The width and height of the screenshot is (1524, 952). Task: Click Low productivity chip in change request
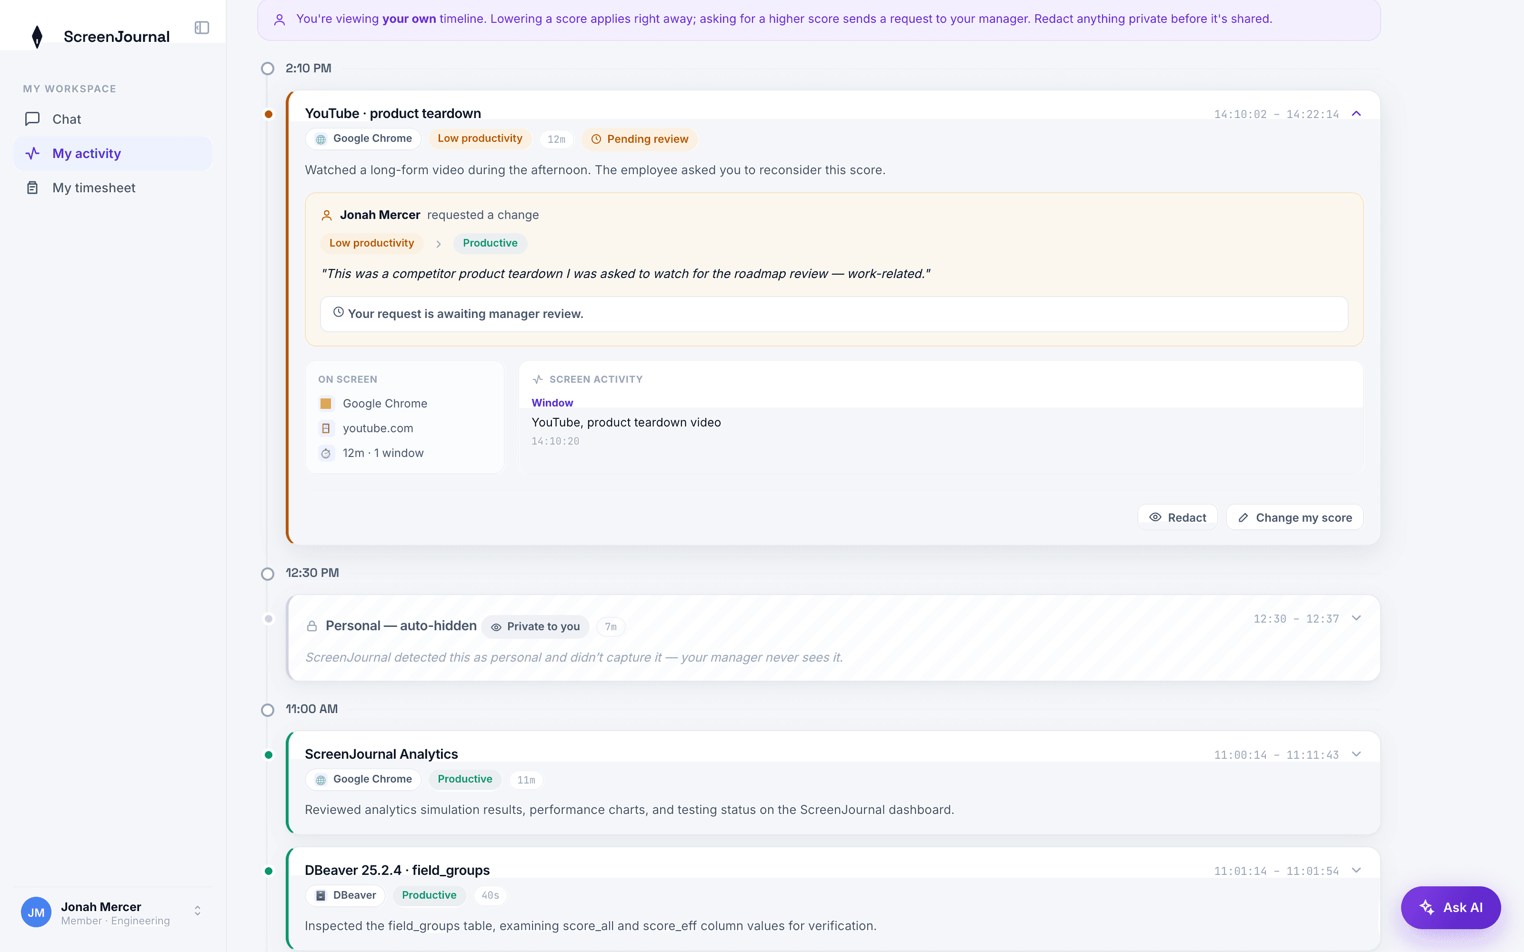(371, 243)
